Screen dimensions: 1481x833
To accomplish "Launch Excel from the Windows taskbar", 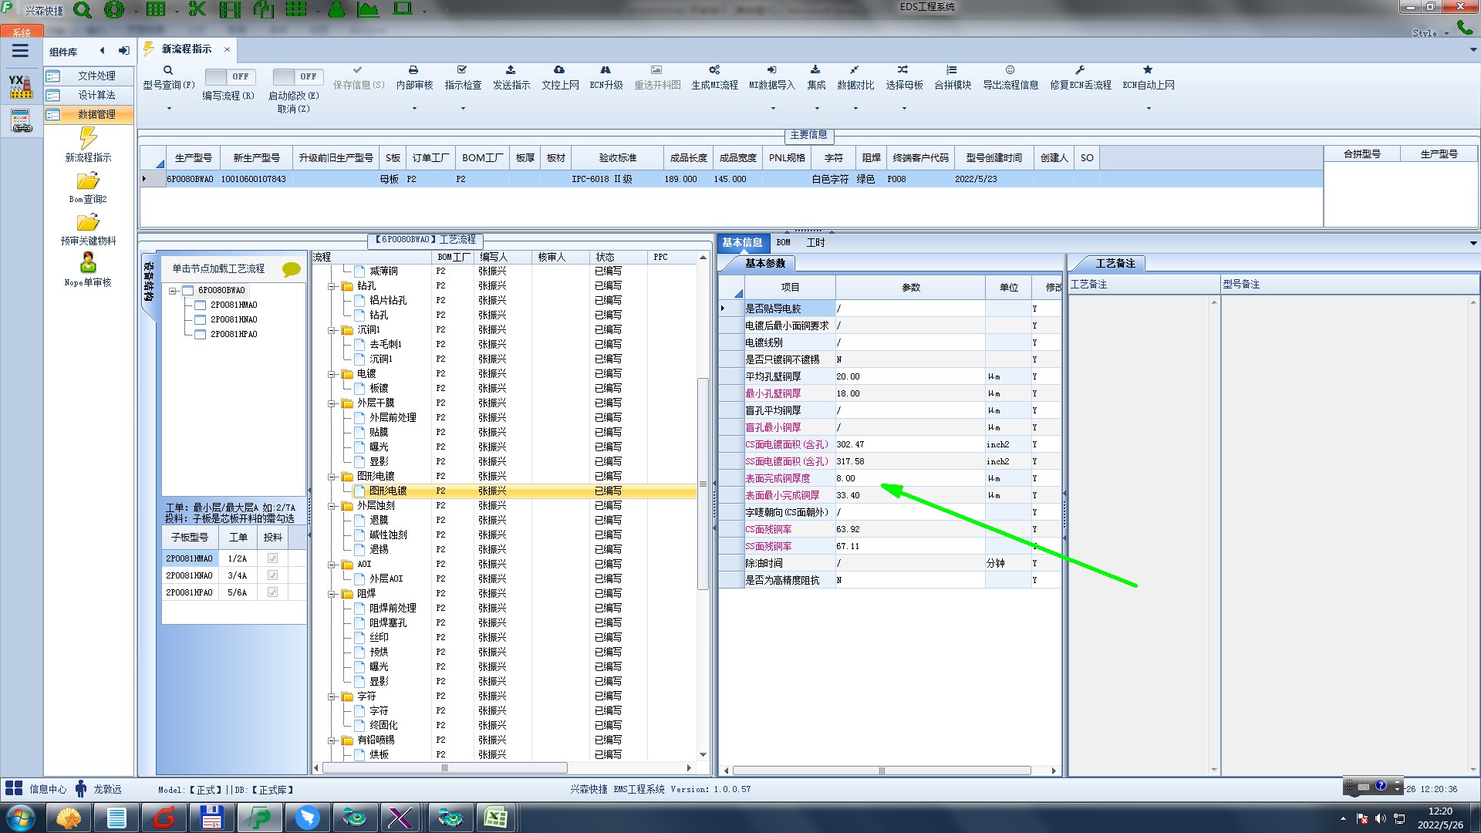I will point(495,817).
